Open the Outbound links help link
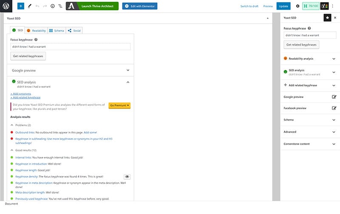The image size is (340, 214). [x=25, y=132]
